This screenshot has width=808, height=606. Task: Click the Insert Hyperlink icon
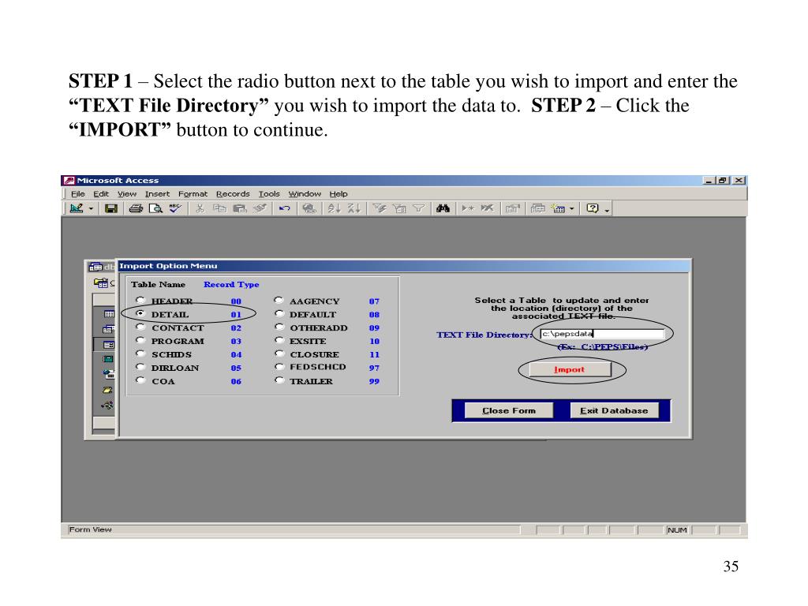tap(309, 208)
